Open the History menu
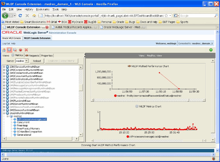Viewport: 220px width, 162px height. coord(29,9)
